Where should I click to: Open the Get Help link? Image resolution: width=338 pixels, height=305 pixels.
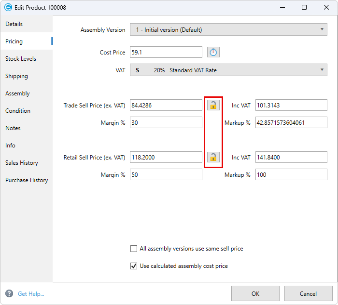click(x=31, y=294)
